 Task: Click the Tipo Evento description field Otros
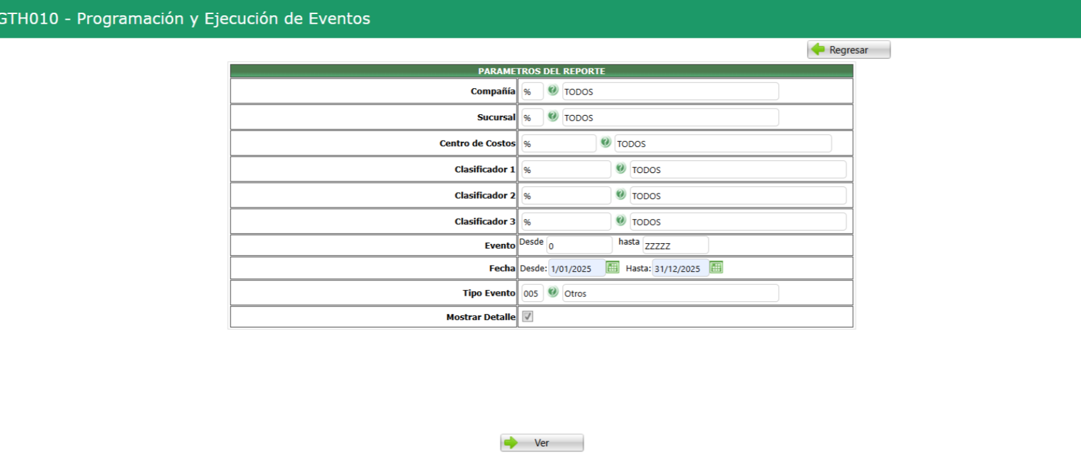(x=670, y=294)
